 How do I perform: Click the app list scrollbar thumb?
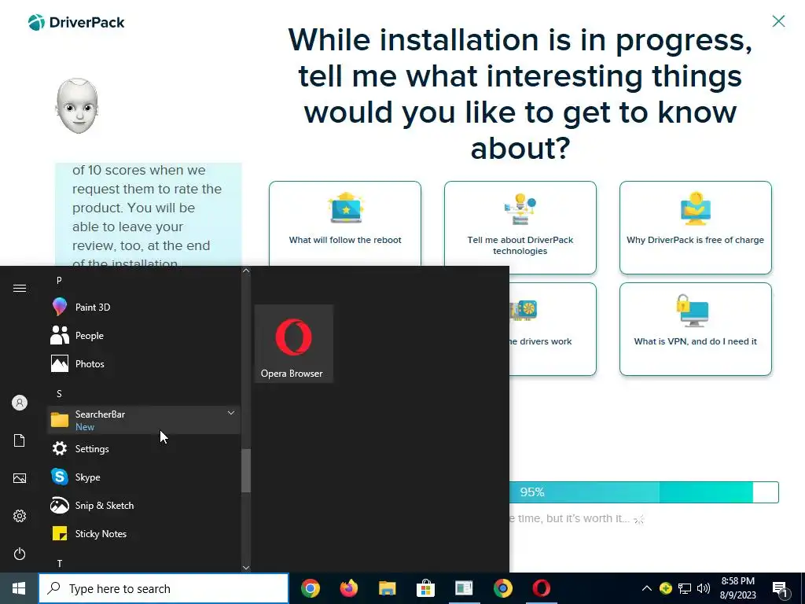click(246, 470)
